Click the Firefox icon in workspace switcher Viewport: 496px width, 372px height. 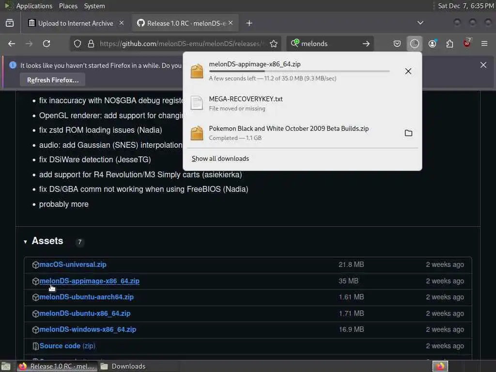pyautogui.click(x=440, y=366)
